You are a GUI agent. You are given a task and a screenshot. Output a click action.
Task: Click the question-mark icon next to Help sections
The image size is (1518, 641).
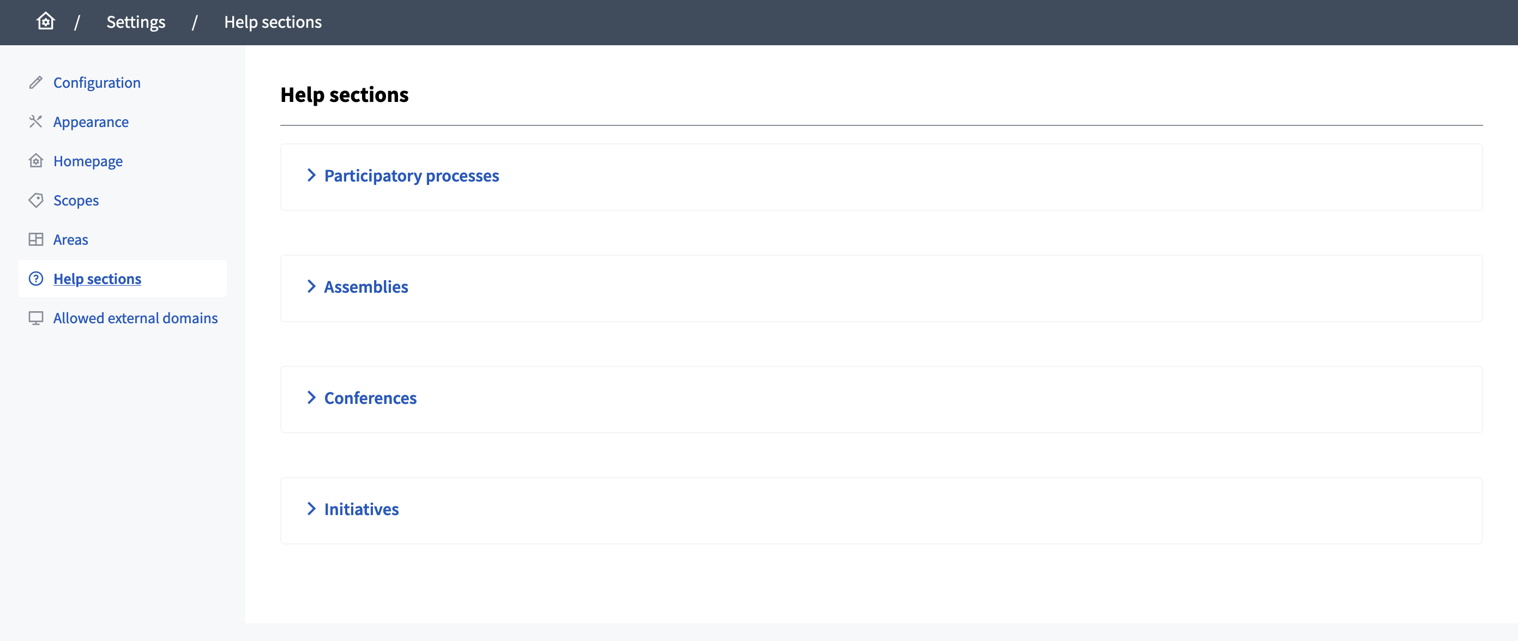36,279
